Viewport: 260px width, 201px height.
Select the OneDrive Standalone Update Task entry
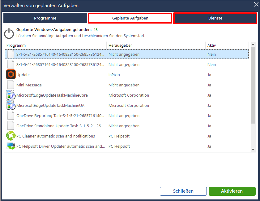127,126
